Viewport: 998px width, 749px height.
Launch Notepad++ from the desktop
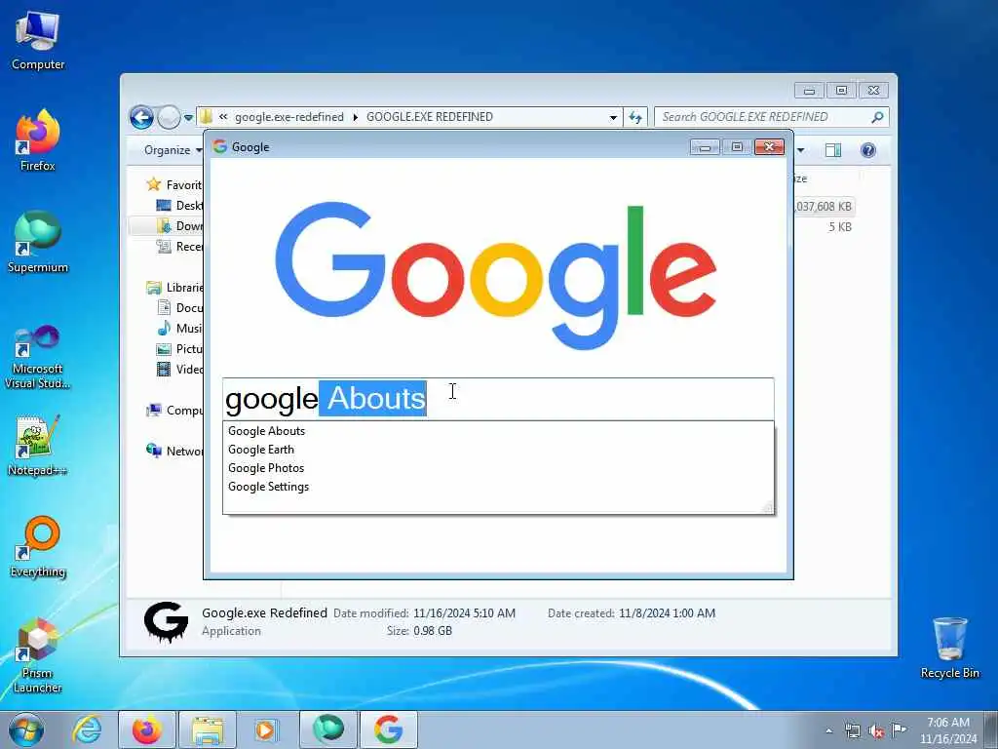(x=38, y=446)
